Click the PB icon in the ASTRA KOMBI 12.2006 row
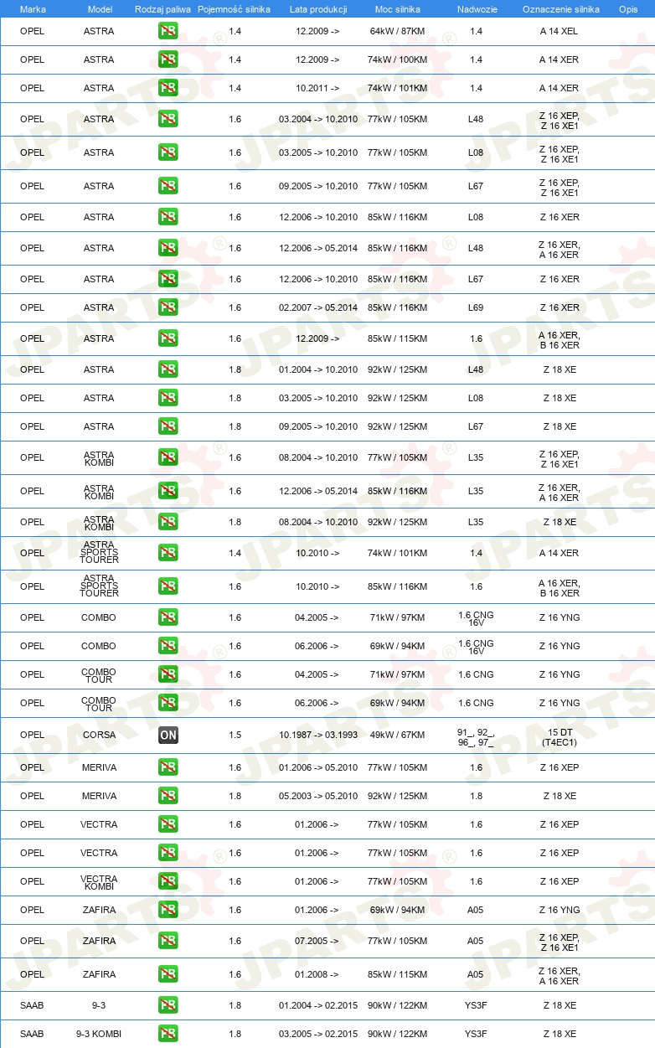The height and width of the screenshot is (1048, 655). (x=168, y=491)
